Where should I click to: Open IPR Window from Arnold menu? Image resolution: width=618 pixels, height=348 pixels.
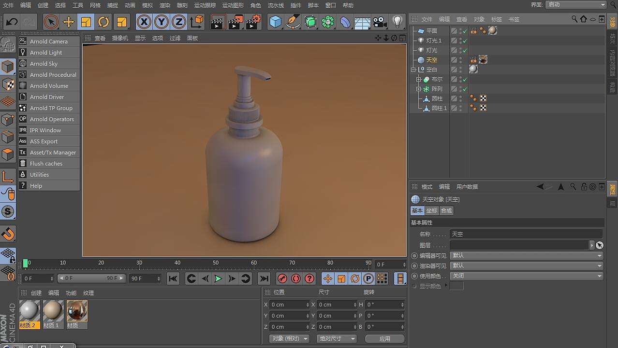[x=45, y=130]
